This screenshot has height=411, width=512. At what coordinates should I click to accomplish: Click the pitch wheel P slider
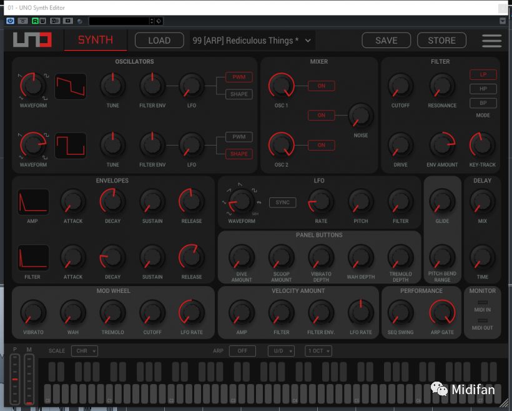coord(15,379)
